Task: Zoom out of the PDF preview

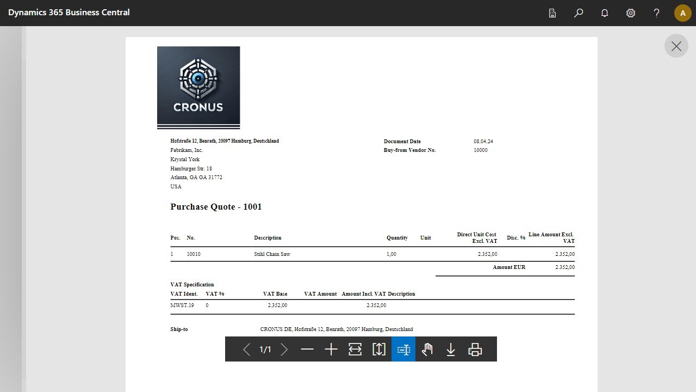Action: [x=307, y=349]
